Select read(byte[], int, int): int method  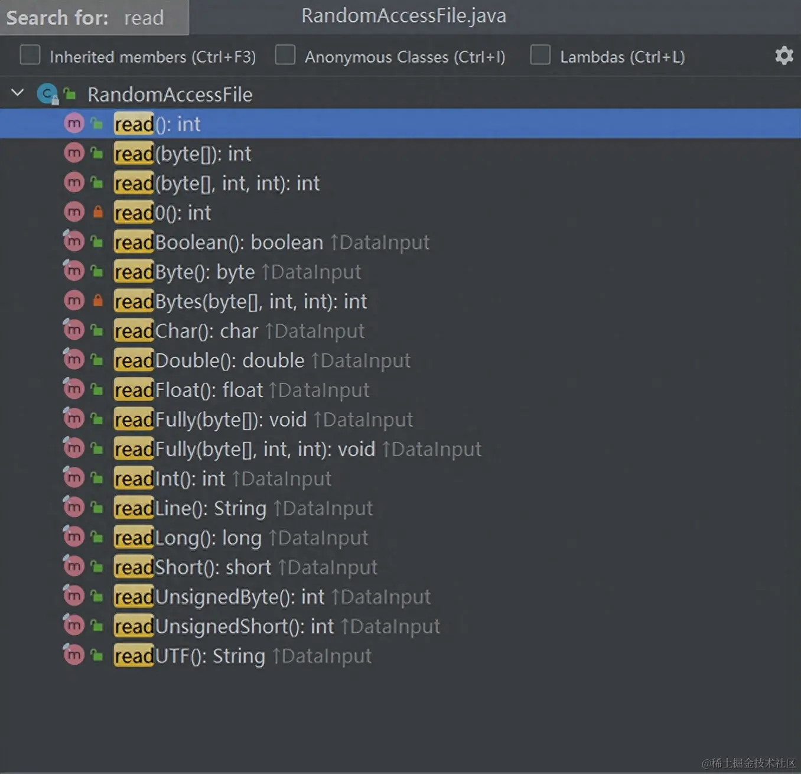click(217, 183)
